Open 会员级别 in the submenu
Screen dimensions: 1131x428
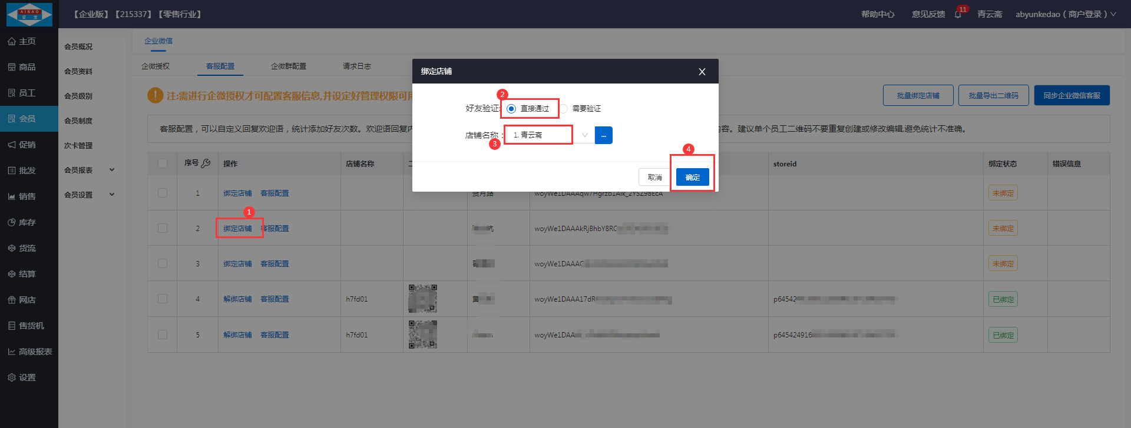(x=78, y=96)
